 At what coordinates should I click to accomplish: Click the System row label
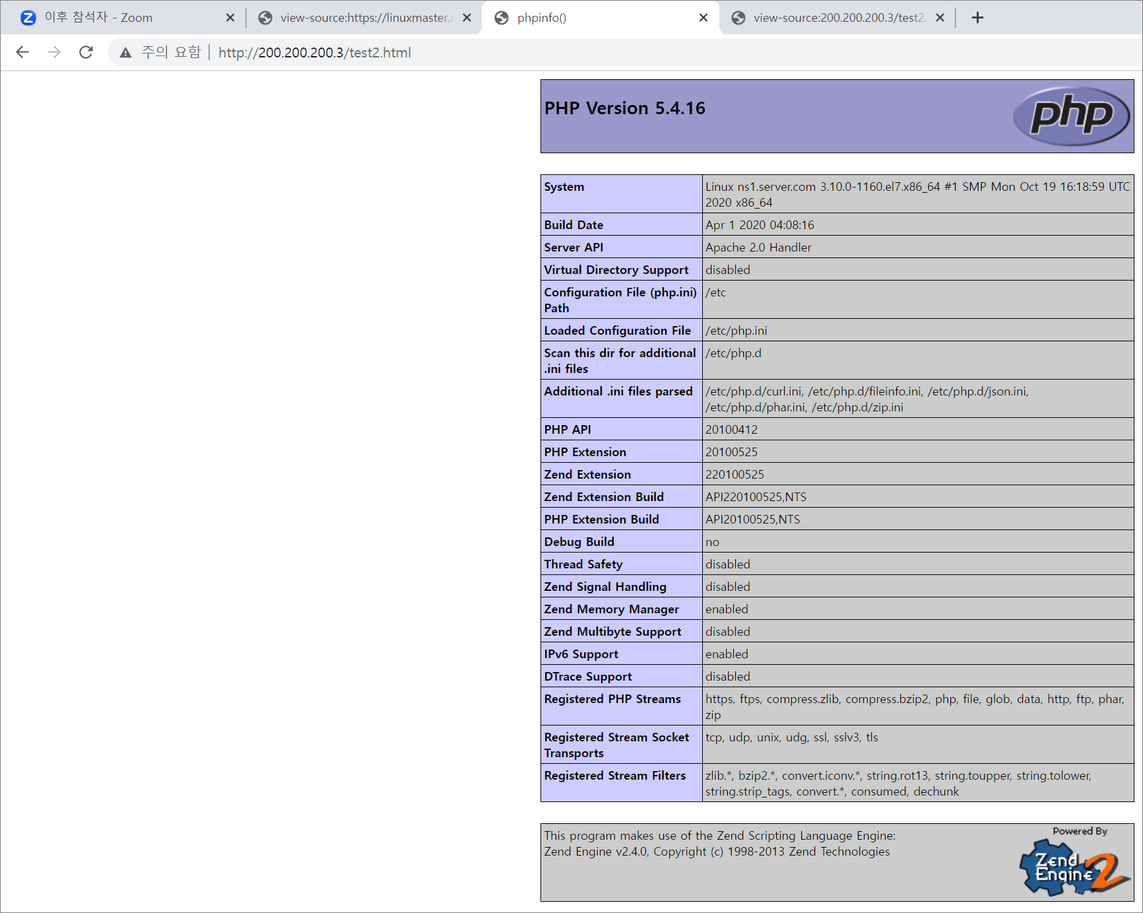point(564,187)
